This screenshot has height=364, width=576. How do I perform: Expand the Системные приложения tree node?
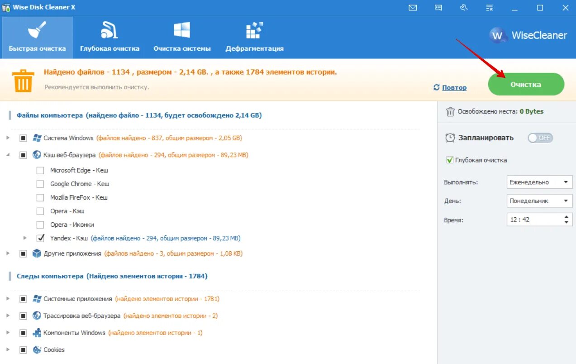point(8,299)
